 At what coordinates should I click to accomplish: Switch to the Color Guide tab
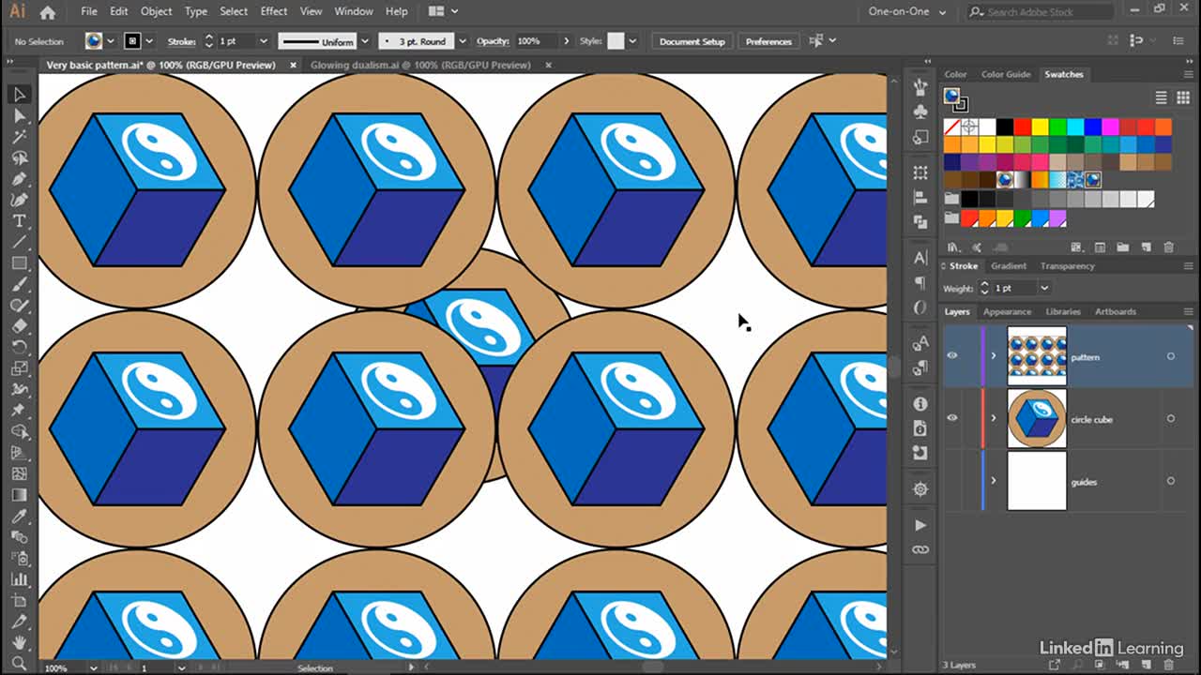point(1005,74)
